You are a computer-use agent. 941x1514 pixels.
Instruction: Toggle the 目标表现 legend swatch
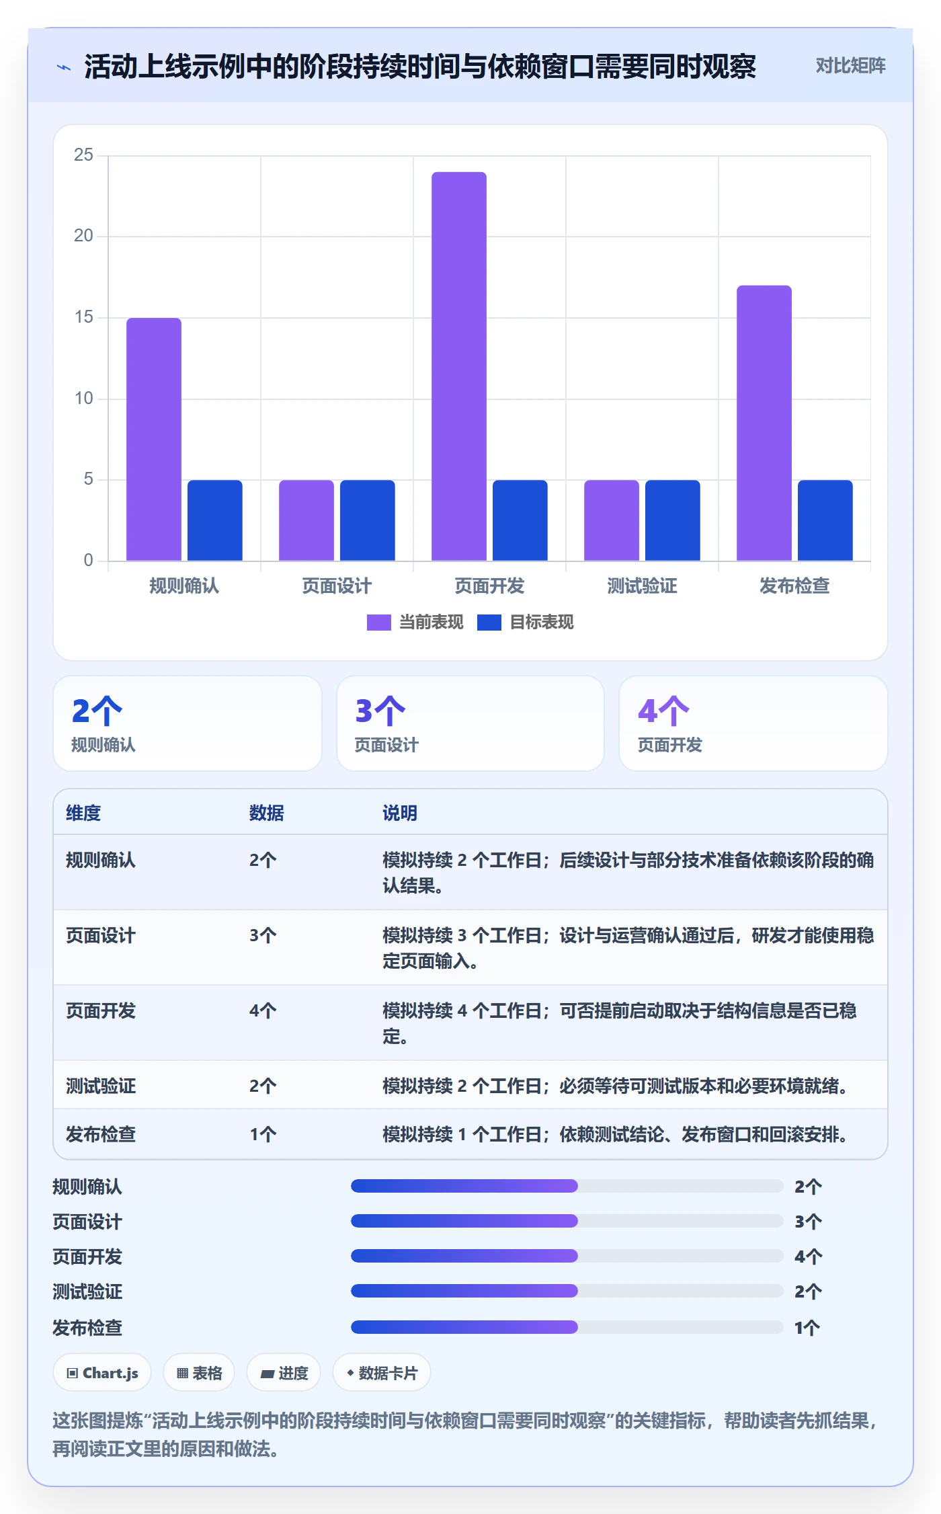click(x=489, y=623)
